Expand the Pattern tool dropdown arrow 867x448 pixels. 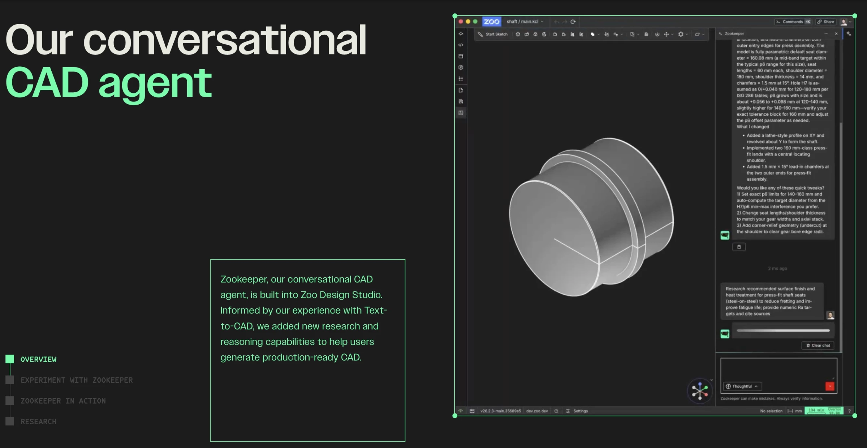point(687,35)
